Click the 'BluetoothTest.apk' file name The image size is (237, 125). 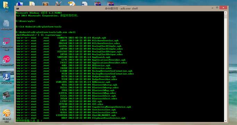104,96
